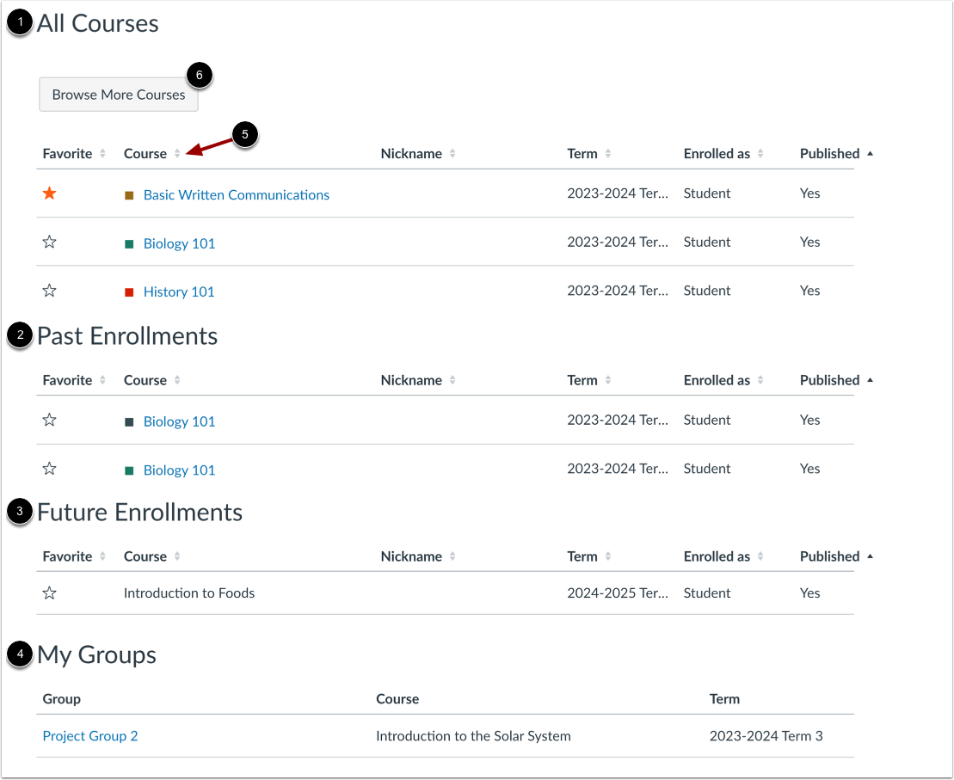954x780 pixels.
Task: Favorite Biology 101 under Past Enrollments
Action: (49, 421)
